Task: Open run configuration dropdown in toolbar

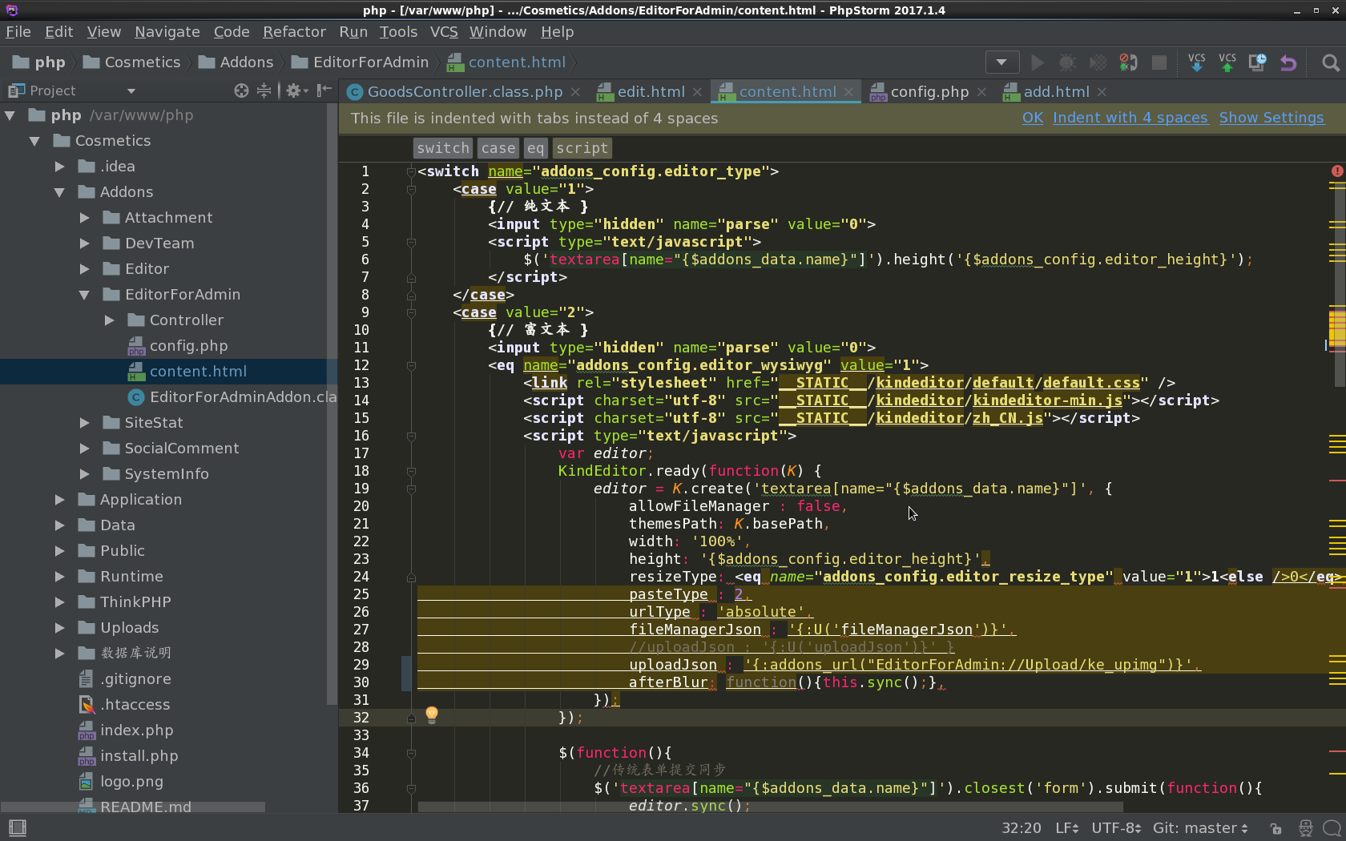Action: click(x=1001, y=62)
